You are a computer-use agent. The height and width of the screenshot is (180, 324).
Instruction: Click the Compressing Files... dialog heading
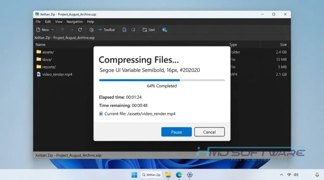click(x=139, y=60)
